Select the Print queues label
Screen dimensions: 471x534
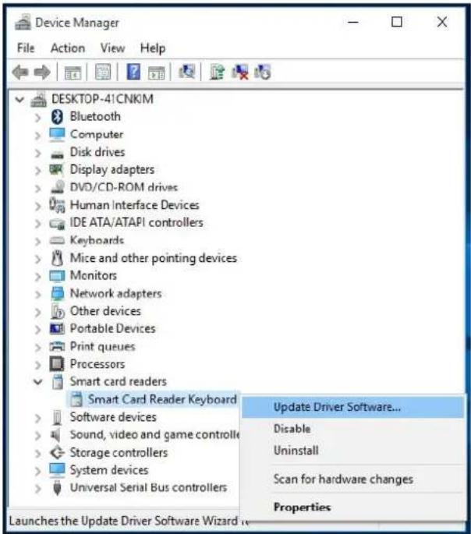coord(102,347)
